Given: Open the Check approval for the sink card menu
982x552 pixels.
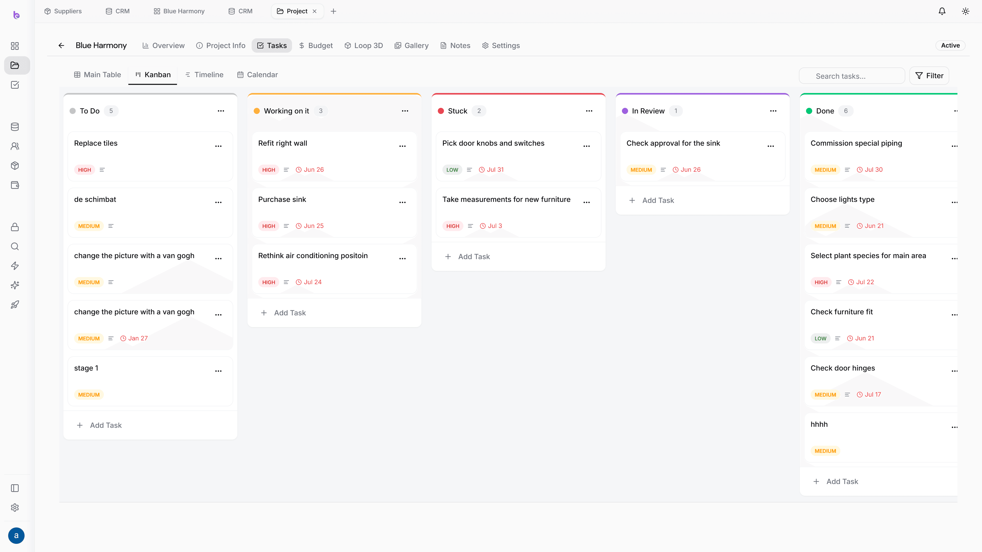Looking at the screenshot, I should [771, 146].
